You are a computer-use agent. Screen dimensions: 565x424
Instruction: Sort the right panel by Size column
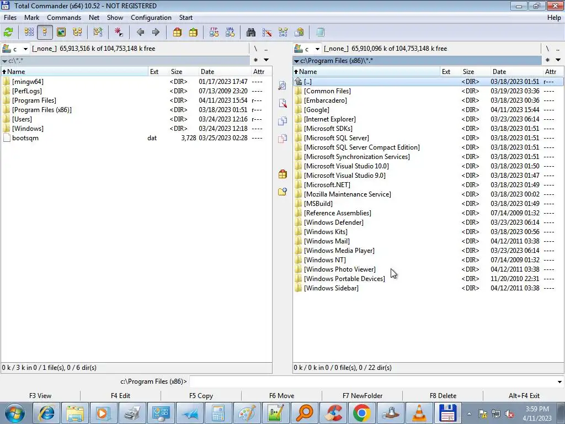click(475, 71)
